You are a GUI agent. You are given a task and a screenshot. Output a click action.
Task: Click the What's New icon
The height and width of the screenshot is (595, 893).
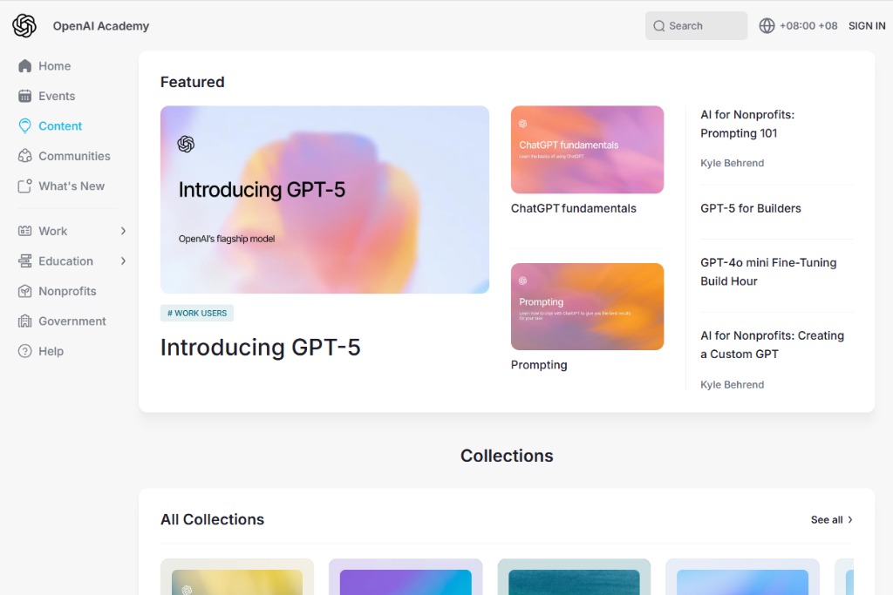(24, 186)
